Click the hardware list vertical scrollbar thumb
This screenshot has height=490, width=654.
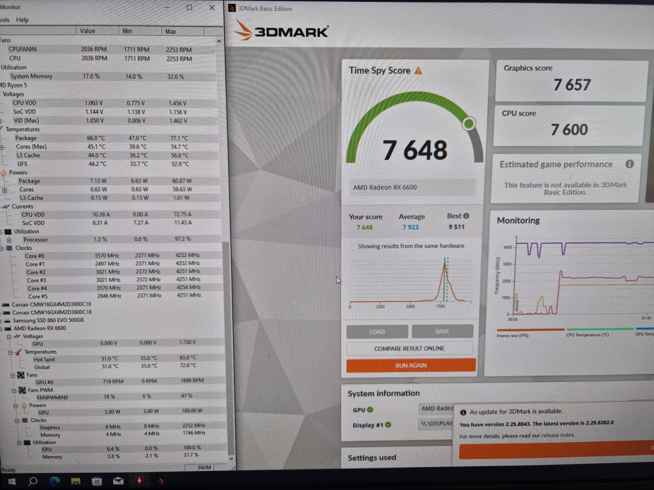227,348
